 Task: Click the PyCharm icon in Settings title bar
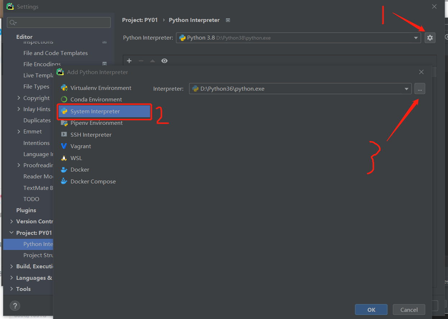point(10,6)
